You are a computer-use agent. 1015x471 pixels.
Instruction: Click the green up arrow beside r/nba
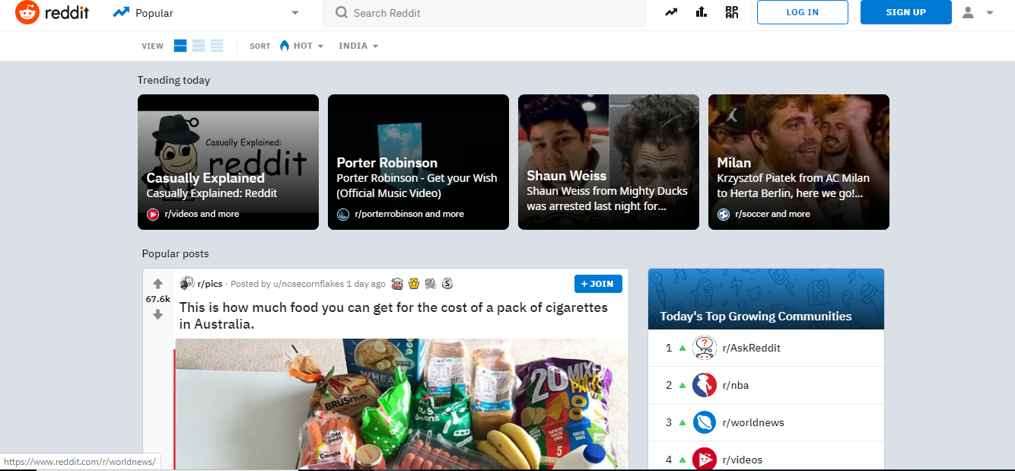682,386
